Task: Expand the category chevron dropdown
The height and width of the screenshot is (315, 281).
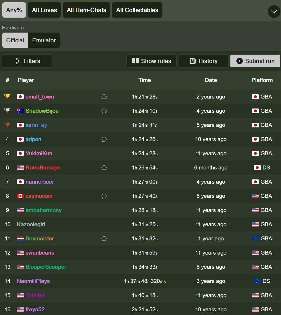Action: tap(274, 12)
